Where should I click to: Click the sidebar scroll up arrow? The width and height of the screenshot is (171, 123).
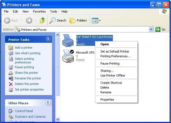coord(58,35)
